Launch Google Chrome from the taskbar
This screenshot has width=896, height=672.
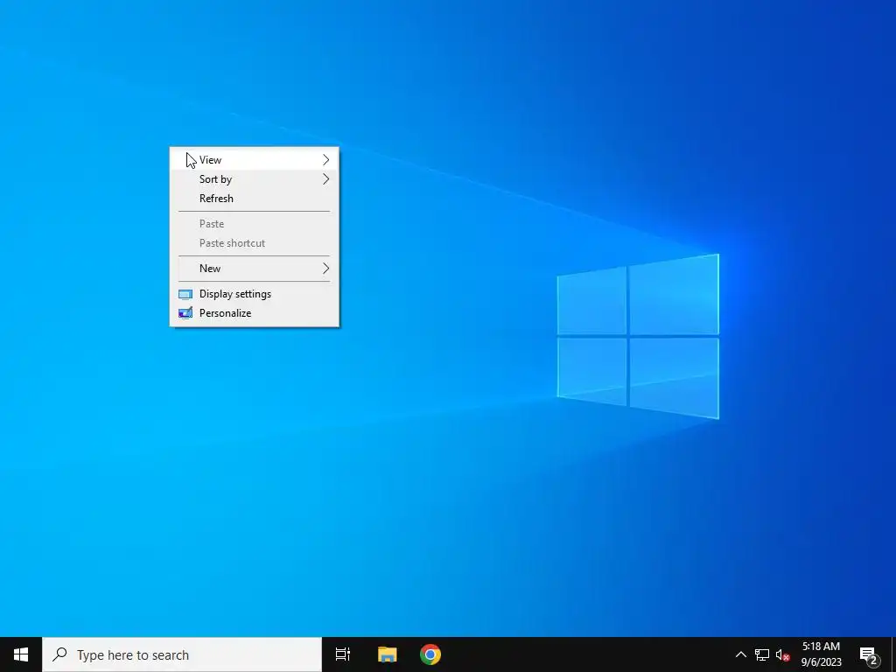tap(430, 654)
